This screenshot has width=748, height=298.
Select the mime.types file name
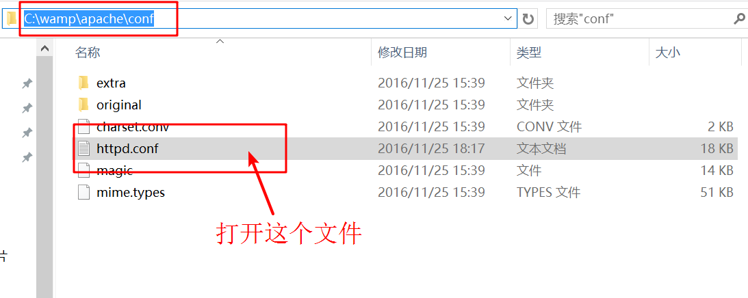pyautogui.click(x=131, y=193)
